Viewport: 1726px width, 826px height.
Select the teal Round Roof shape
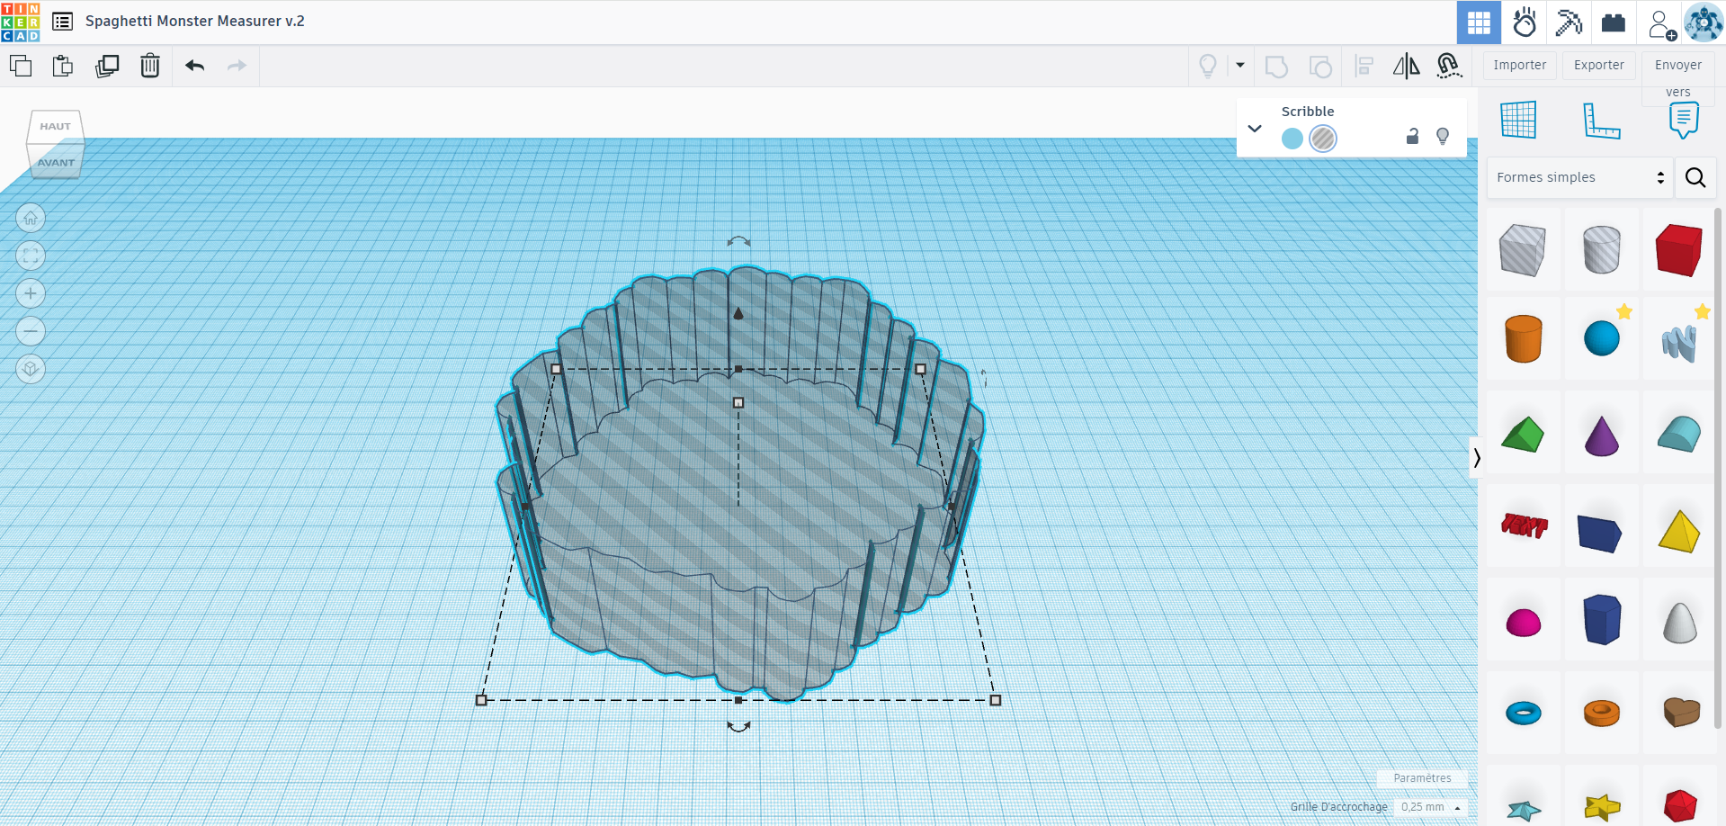1678,434
